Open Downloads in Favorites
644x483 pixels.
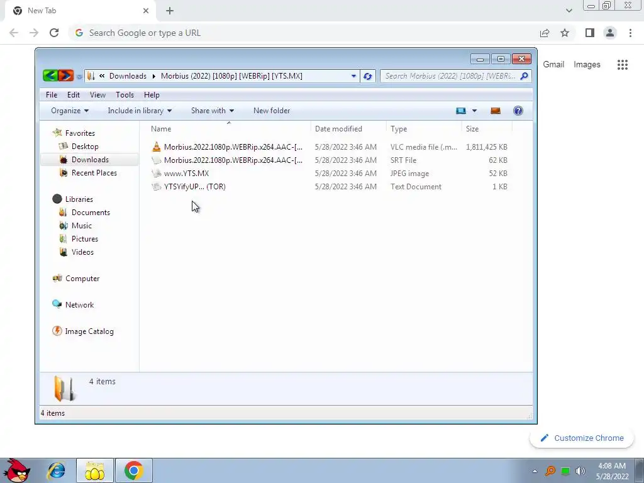[90, 159]
